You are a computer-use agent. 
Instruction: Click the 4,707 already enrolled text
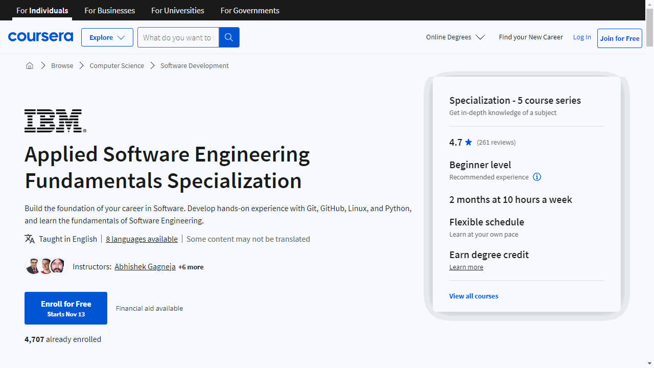pos(63,339)
